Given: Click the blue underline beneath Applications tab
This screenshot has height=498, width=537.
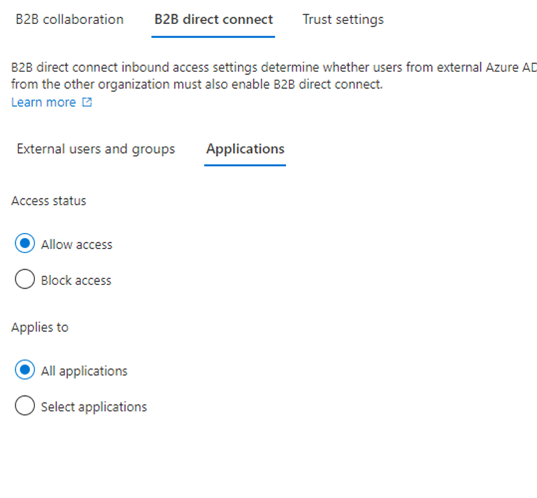Looking at the screenshot, I should pos(245,165).
